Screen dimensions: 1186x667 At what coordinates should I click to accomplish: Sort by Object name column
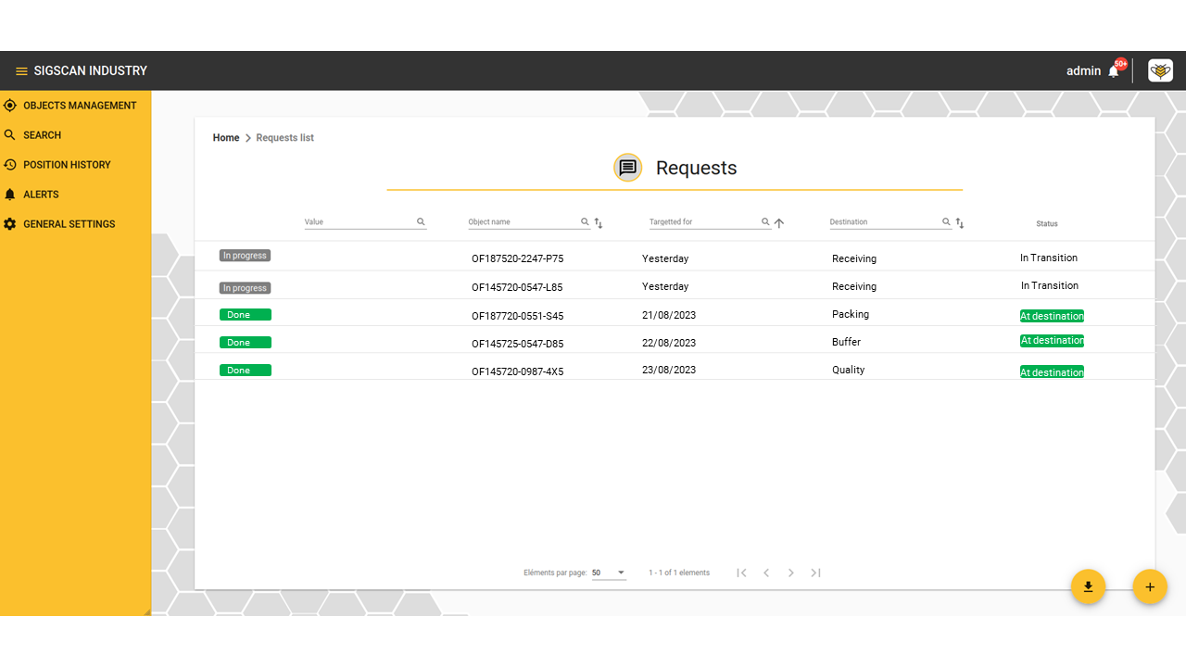[599, 223]
